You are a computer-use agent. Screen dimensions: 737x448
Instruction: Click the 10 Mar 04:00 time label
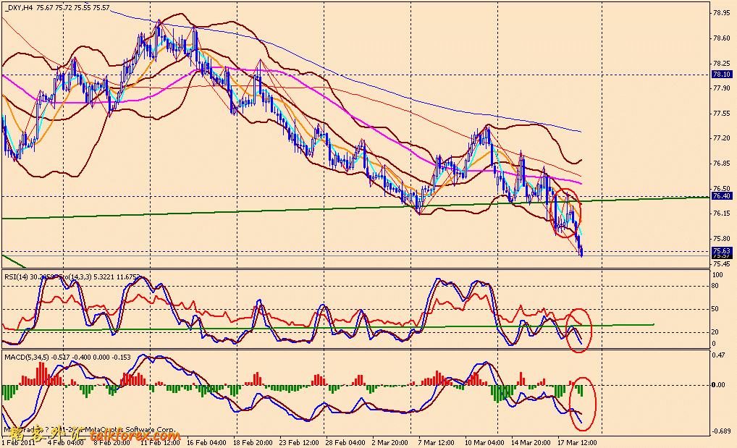tap(484, 443)
